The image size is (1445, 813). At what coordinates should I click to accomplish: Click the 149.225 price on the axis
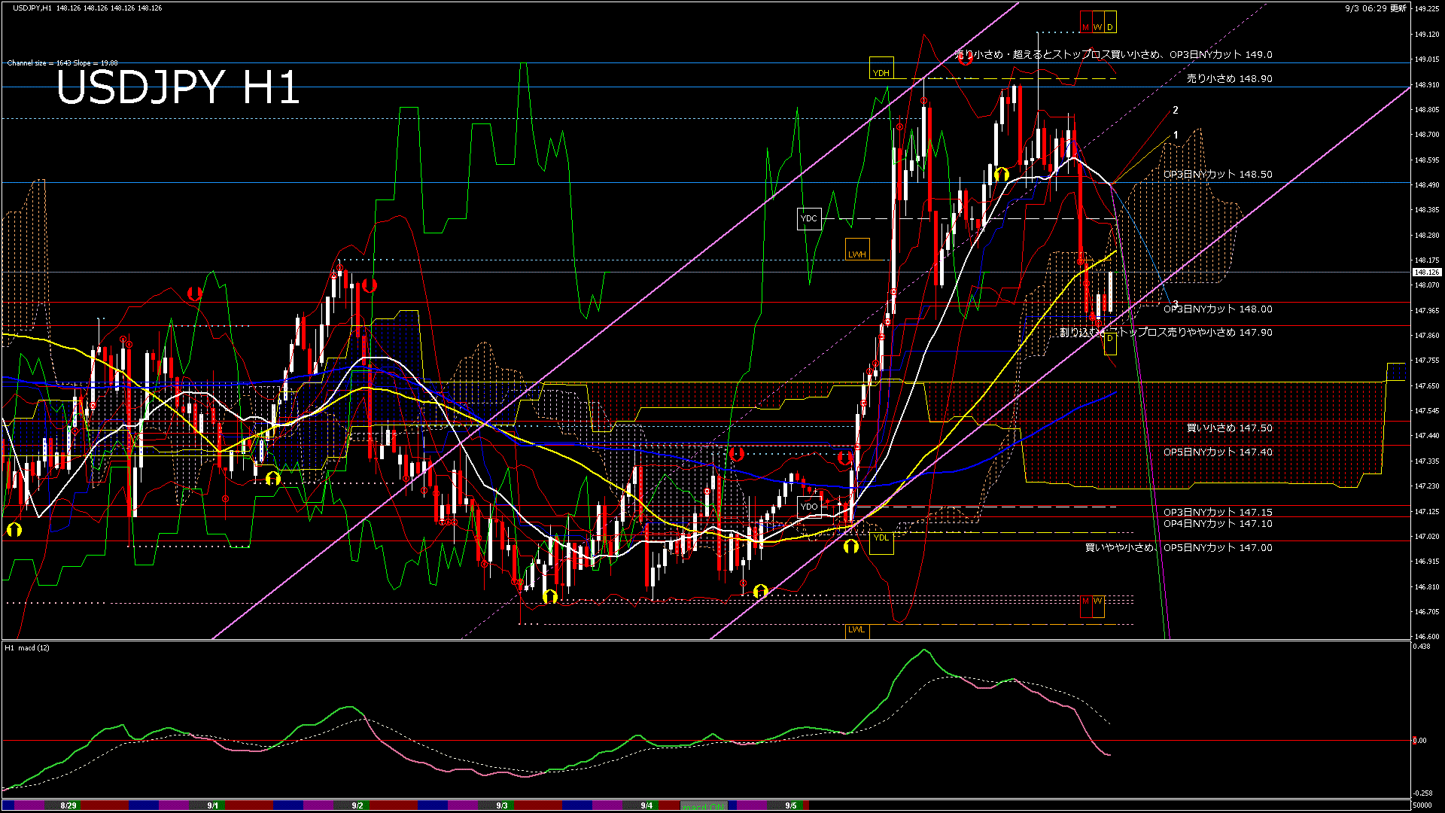[1427, 9]
